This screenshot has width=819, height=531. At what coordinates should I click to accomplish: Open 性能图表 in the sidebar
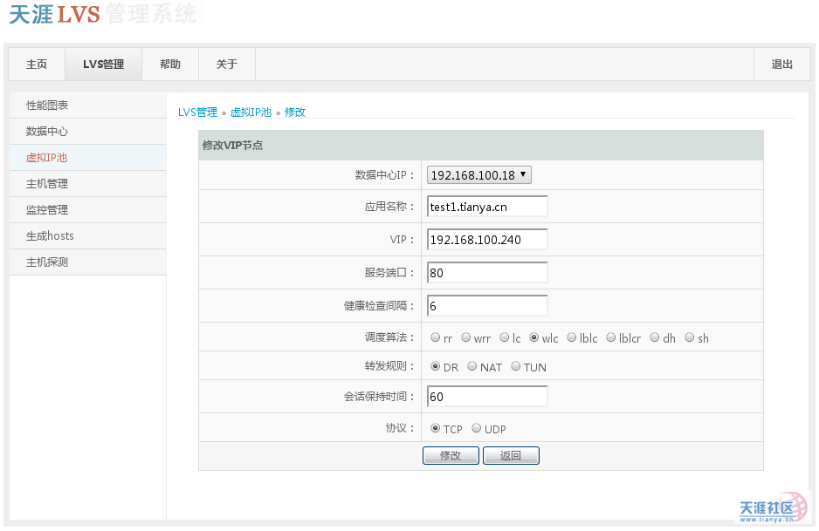coord(47,106)
